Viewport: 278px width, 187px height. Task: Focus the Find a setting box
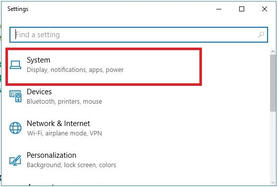click(139, 35)
